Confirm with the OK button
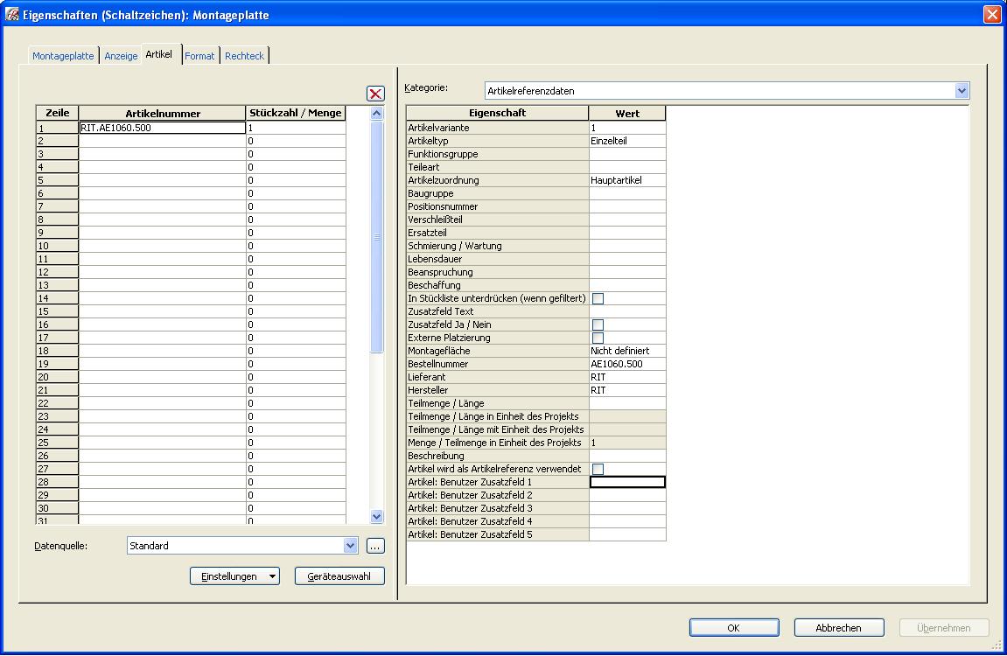This screenshot has width=1007, height=656. pos(733,628)
